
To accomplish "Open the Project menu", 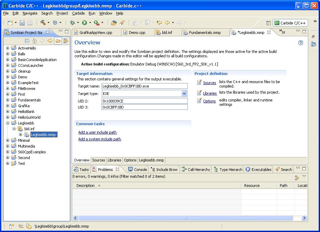I will pyautogui.click(x=62, y=13).
